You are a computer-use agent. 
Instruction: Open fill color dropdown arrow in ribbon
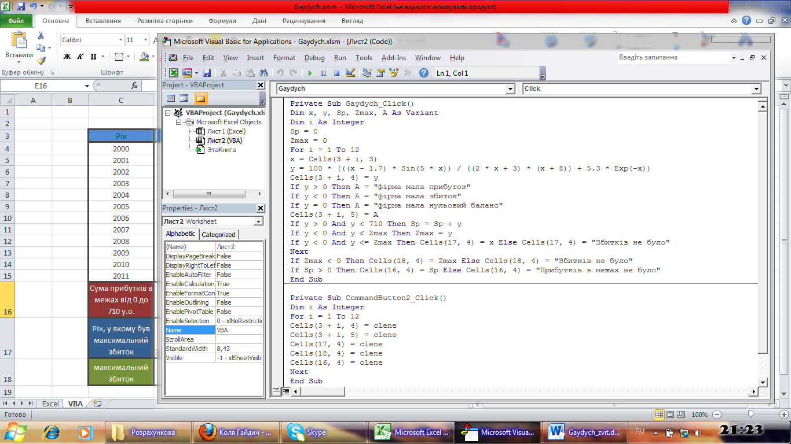(x=155, y=57)
